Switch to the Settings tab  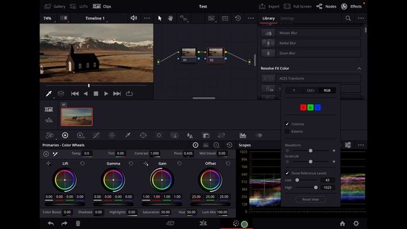[x=287, y=18]
